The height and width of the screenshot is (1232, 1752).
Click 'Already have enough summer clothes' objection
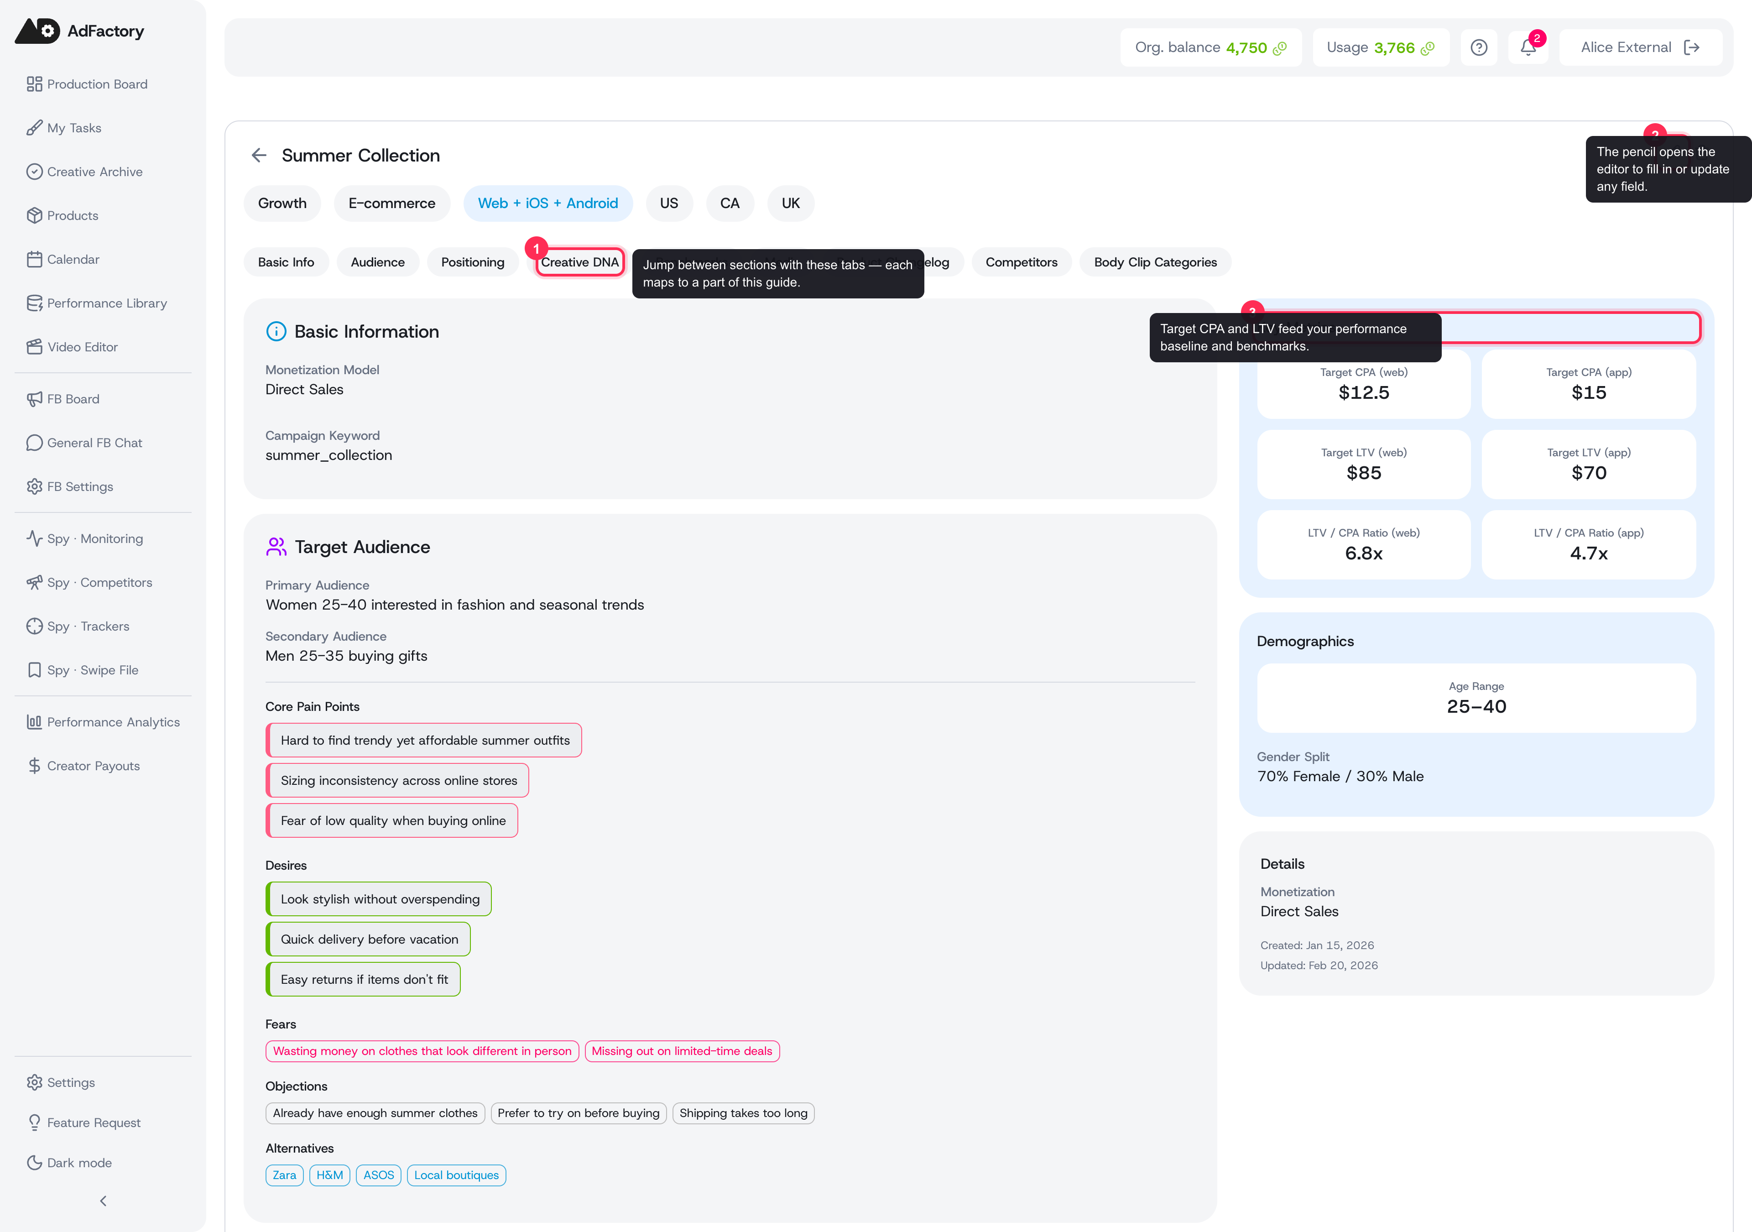pos(375,1113)
